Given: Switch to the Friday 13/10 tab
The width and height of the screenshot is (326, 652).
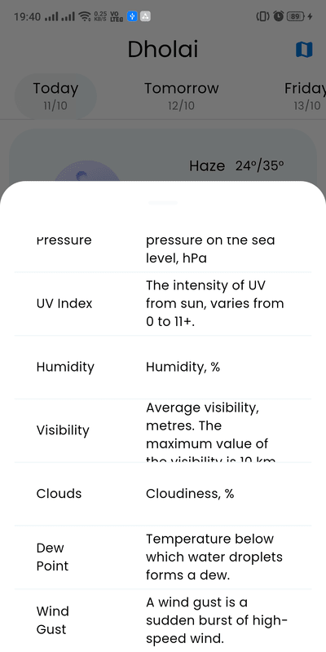Looking at the screenshot, I should coord(305,96).
